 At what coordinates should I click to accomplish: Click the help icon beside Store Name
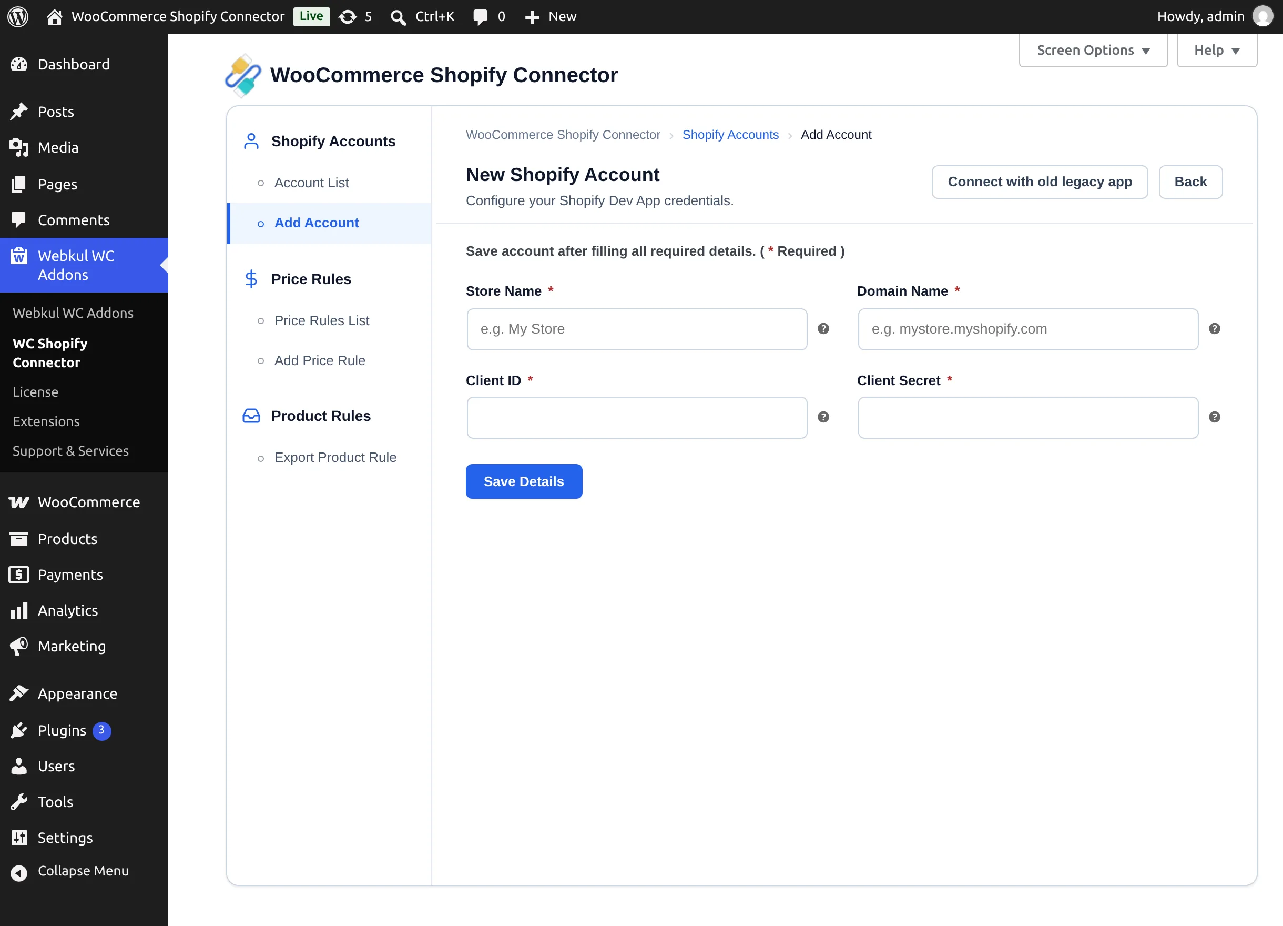click(x=823, y=329)
